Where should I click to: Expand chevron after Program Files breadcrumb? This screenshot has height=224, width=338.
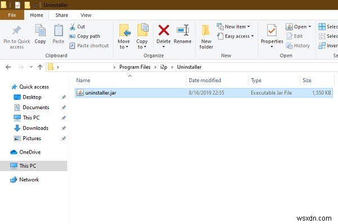(x=155, y=67)
